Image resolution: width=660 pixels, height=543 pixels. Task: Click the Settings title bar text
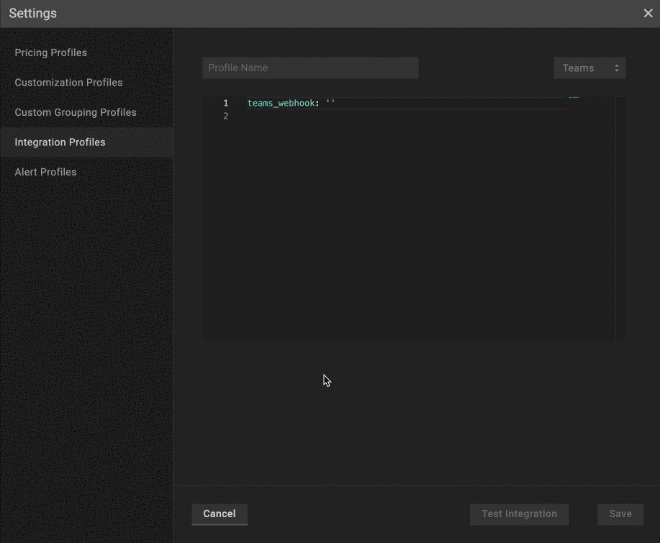33,14
